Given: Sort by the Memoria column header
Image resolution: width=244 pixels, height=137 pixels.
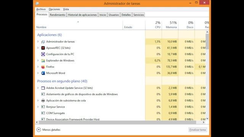Looking at the screenshot, I should [170, 25].
